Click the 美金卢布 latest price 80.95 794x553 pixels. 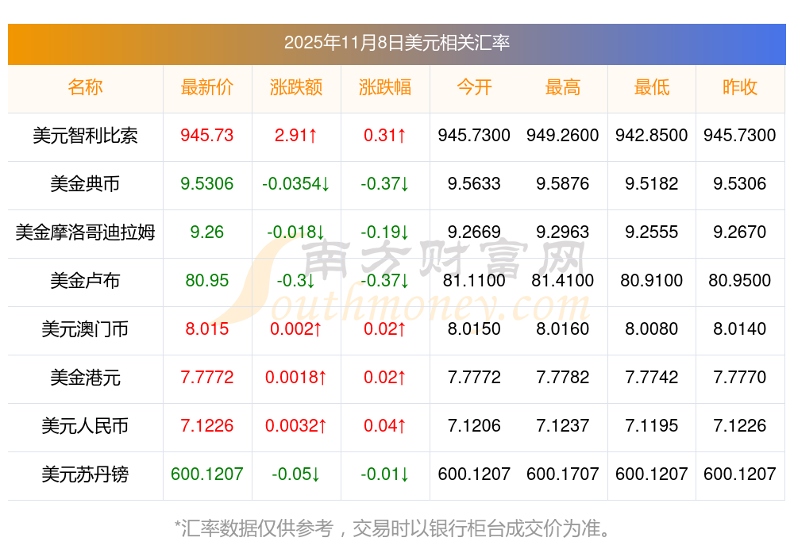point(207,281)
